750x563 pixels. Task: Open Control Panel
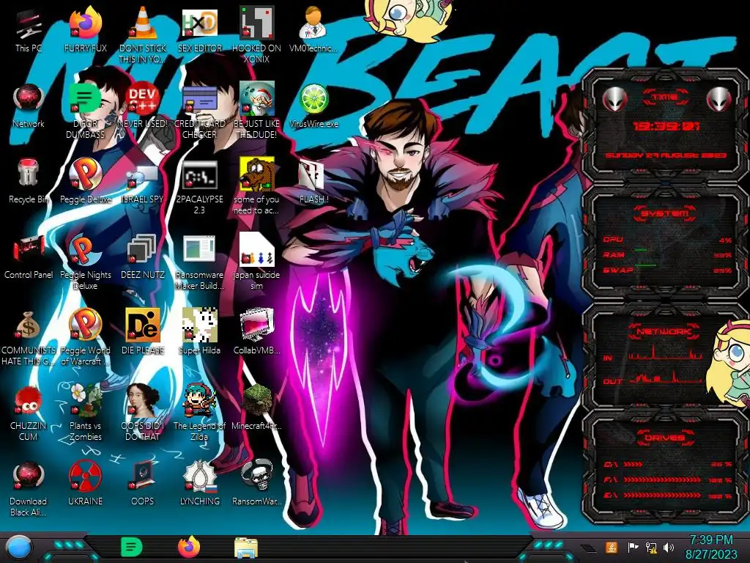pyautogui.click(x=29, y=257)
